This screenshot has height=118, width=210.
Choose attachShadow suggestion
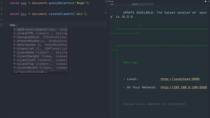coord(41,41)
